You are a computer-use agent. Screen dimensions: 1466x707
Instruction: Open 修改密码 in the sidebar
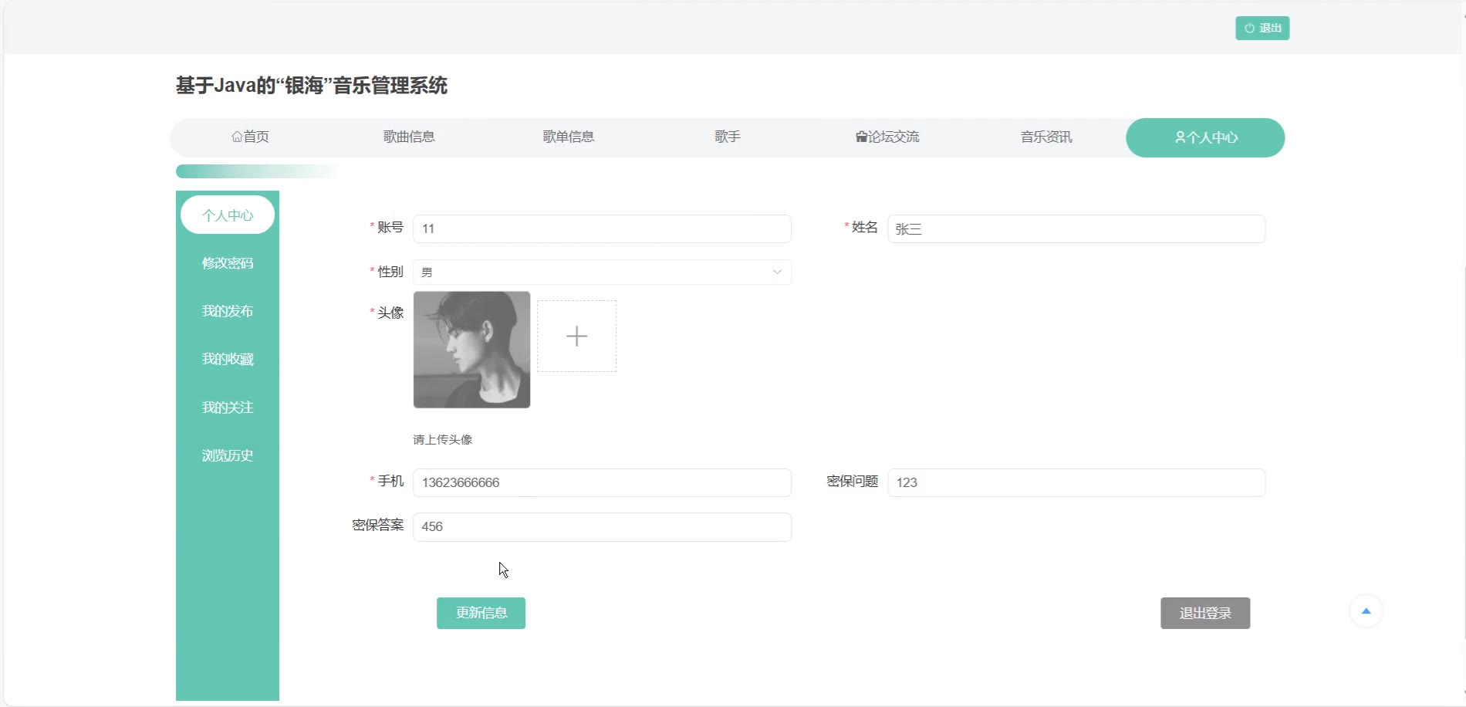point(228,263)
